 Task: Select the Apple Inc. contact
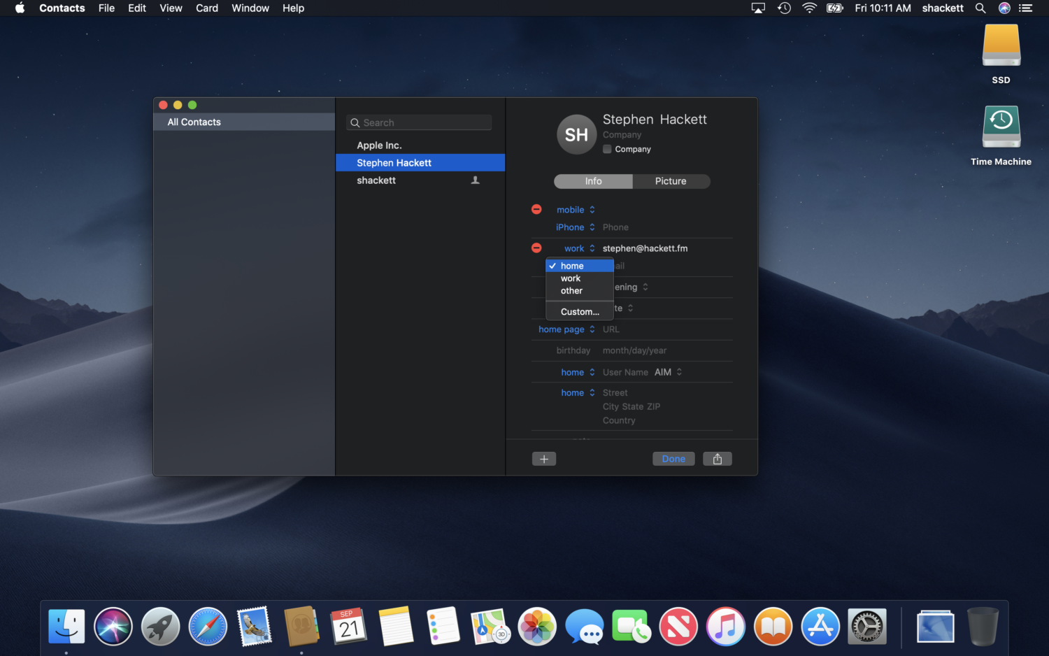point(379,145)
